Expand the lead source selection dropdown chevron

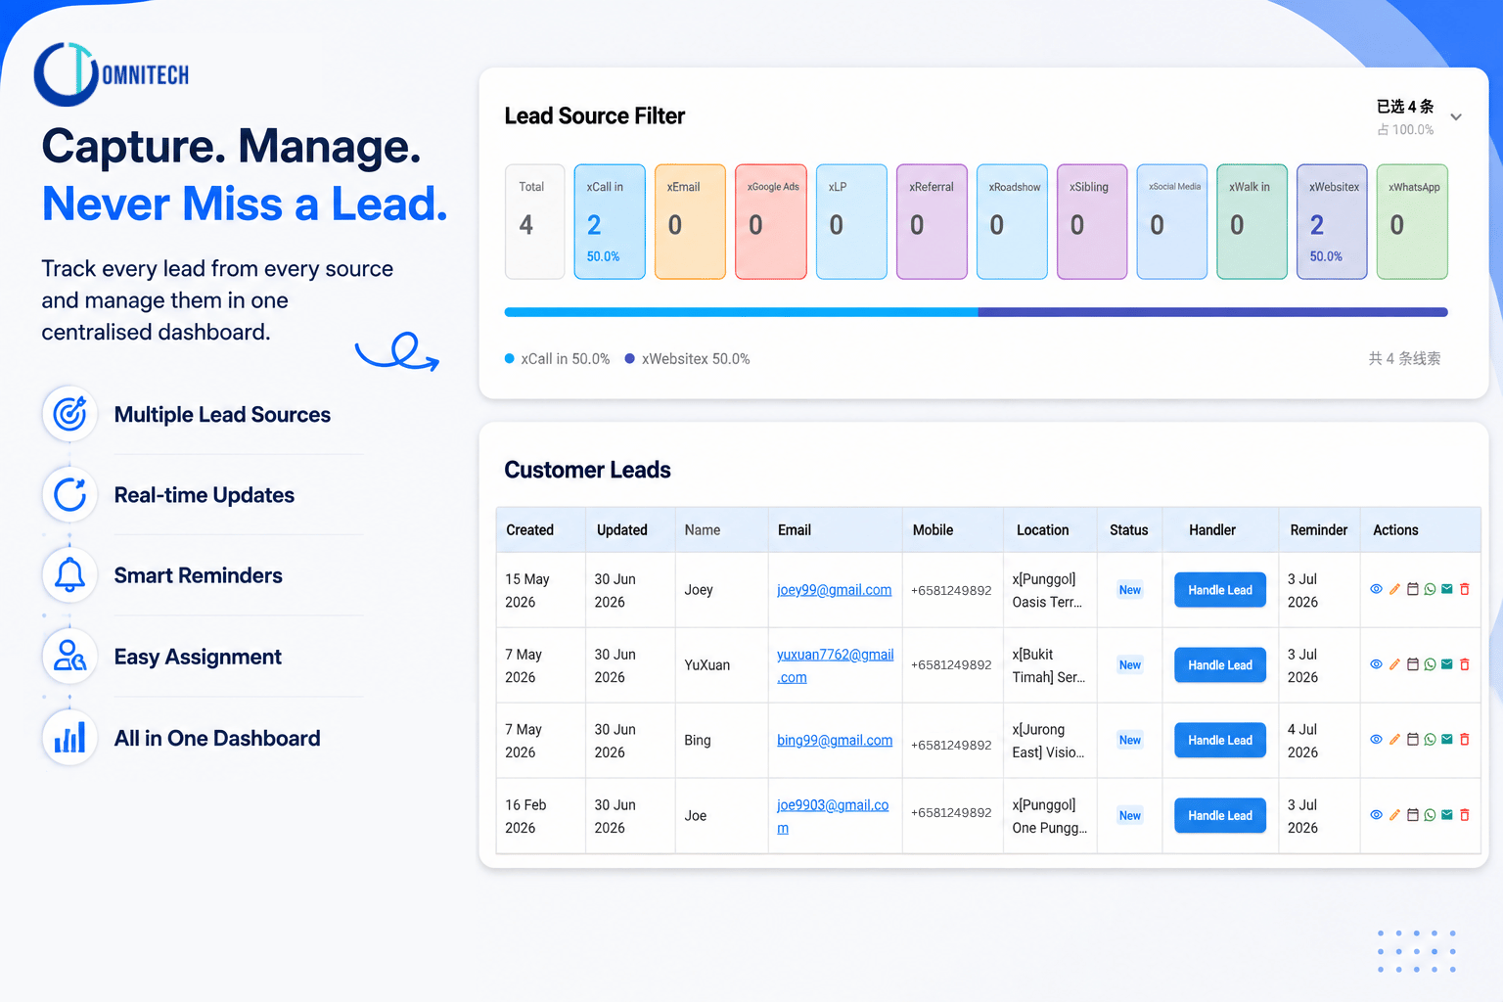point(1456,117)
